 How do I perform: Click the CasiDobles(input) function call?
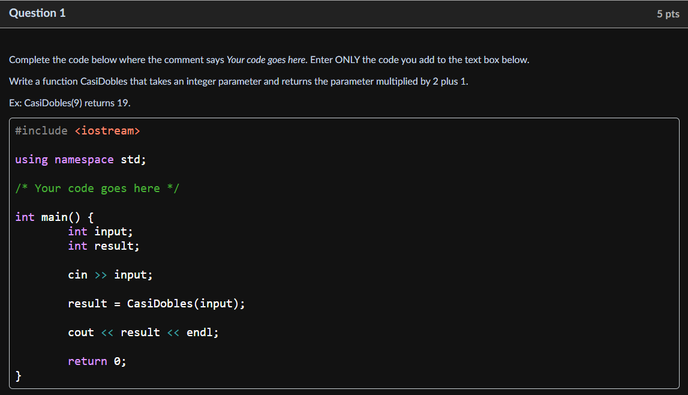pos(185,303)
